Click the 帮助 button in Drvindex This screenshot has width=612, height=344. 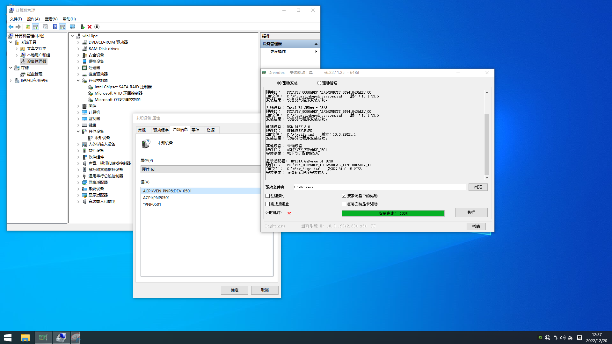click(x=476, y=226)
